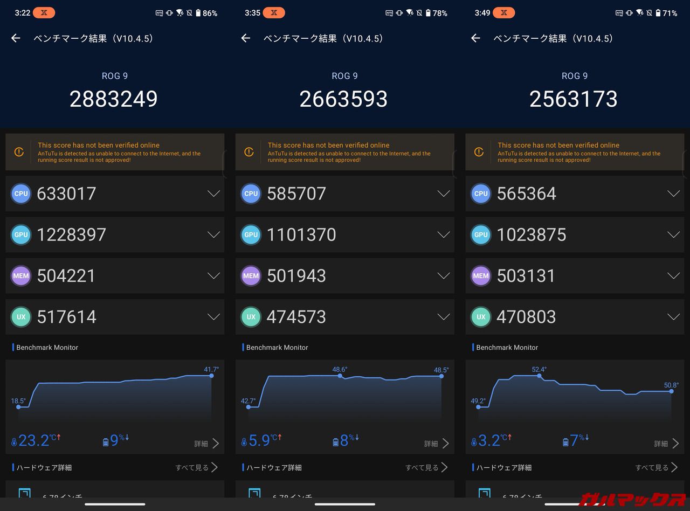Expand the UX 470803 score row
Viewport: 690px width, 511px height.
click(673, 317)
